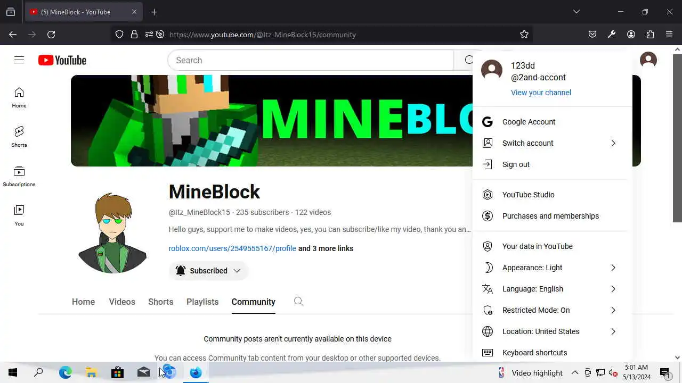Image resolution: width=682 pixels, height=383 pixels.
Task: Open the list all tabs dropdown
Action: click(576, 12)
